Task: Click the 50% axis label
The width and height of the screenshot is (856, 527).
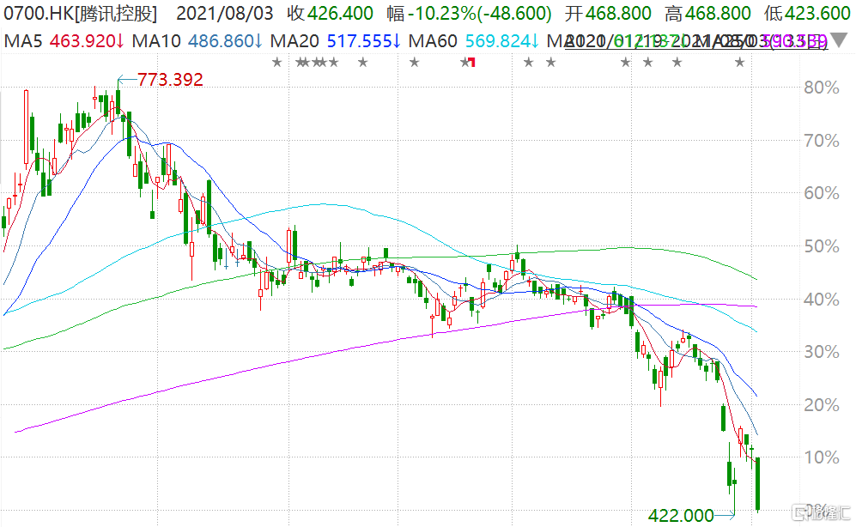Action: (x=821, y=246)
